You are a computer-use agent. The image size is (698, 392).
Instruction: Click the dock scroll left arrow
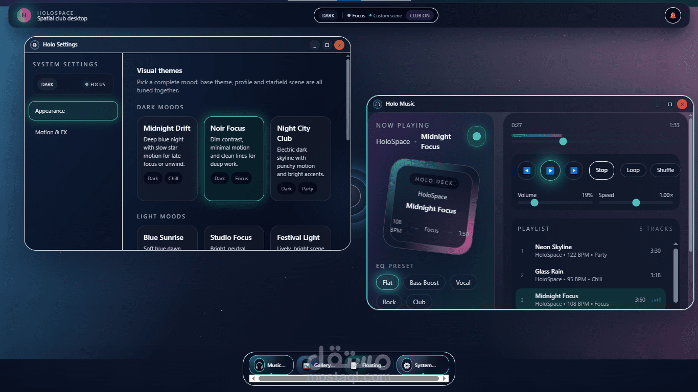(252, 379)
